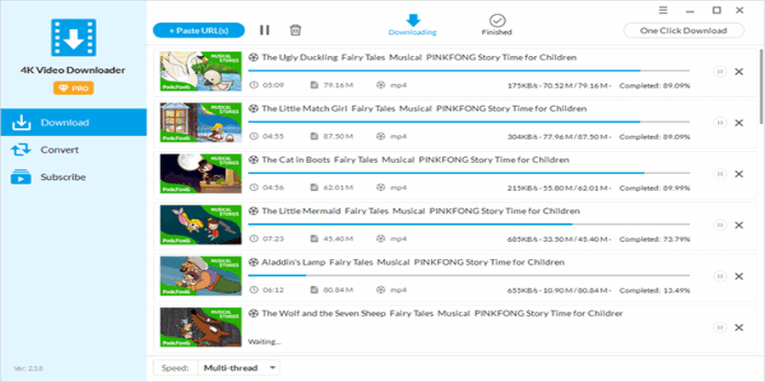Open the Download section in sidebar
This screenshot has height=382, width=765.
click(x=73, y=122)
